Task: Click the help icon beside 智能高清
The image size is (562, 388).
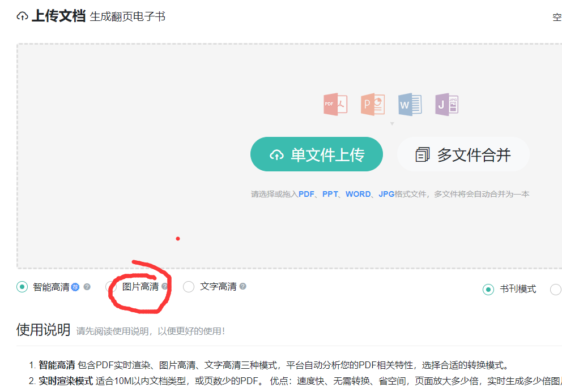Action: [87, 287]
